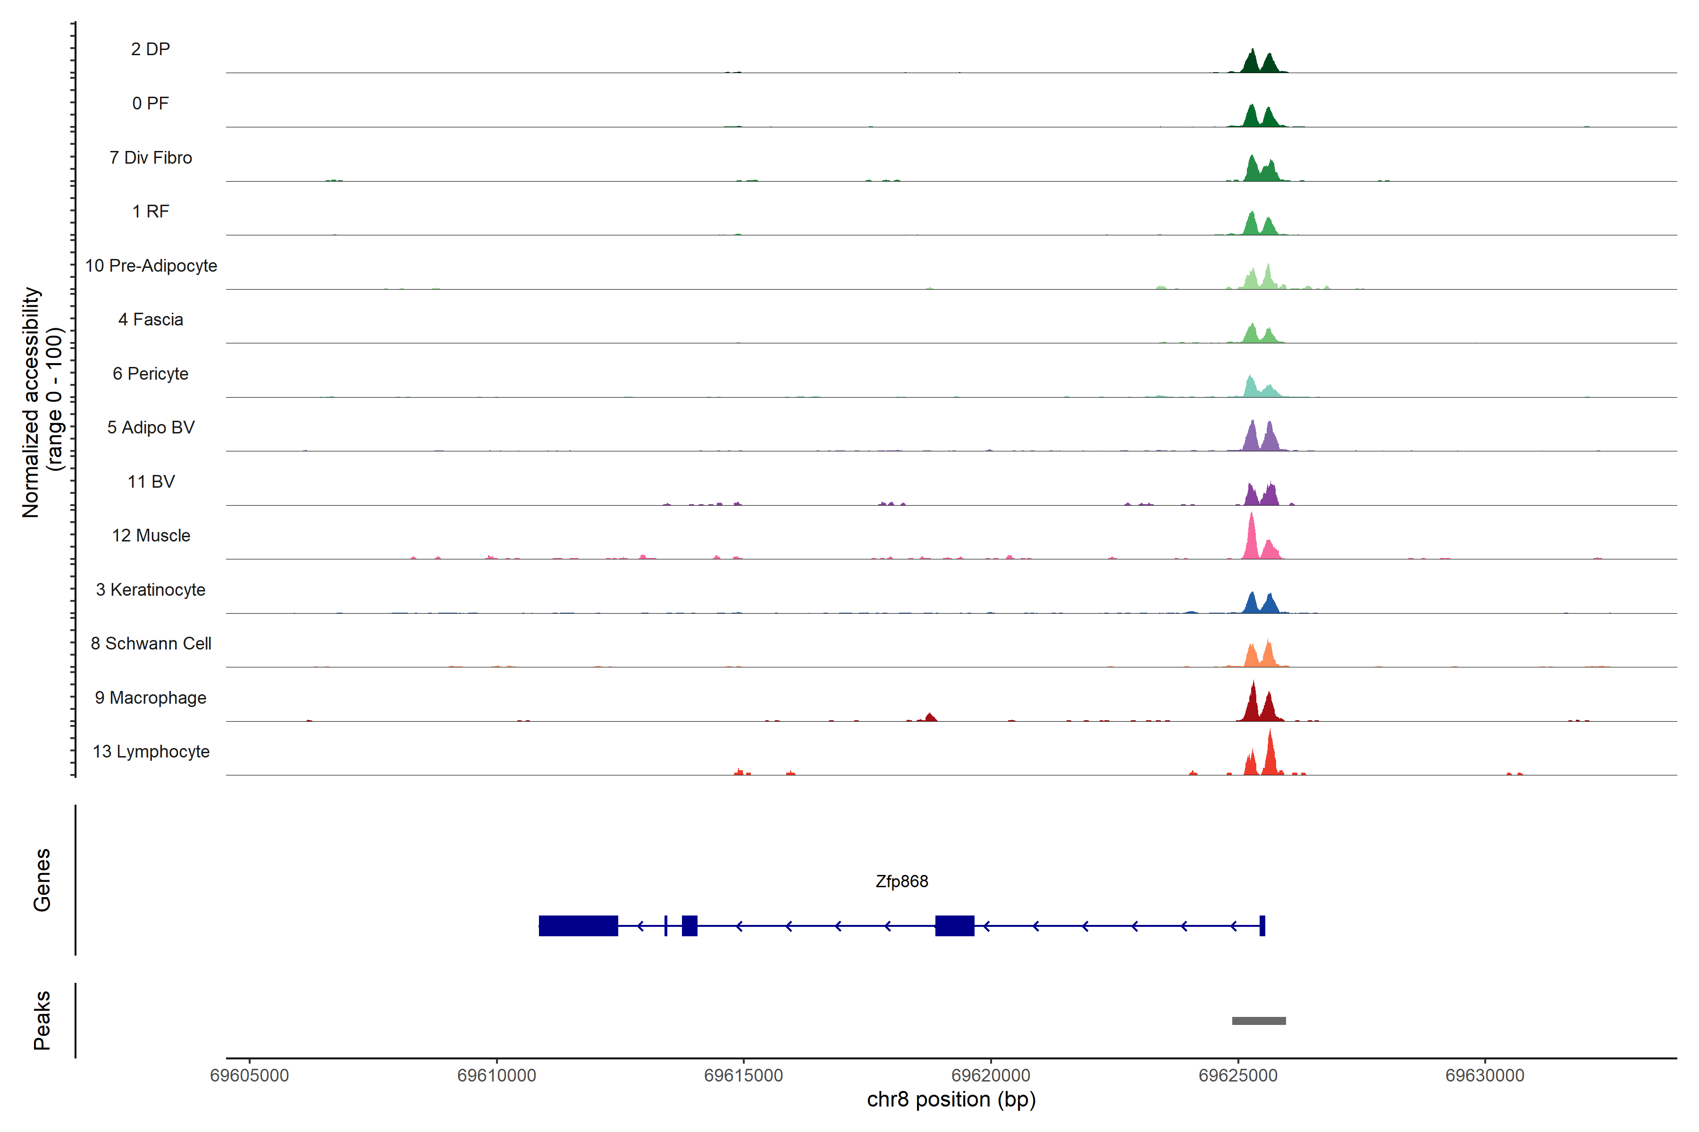
Task: Click the 0 PF track label
Action: [150, 103]
